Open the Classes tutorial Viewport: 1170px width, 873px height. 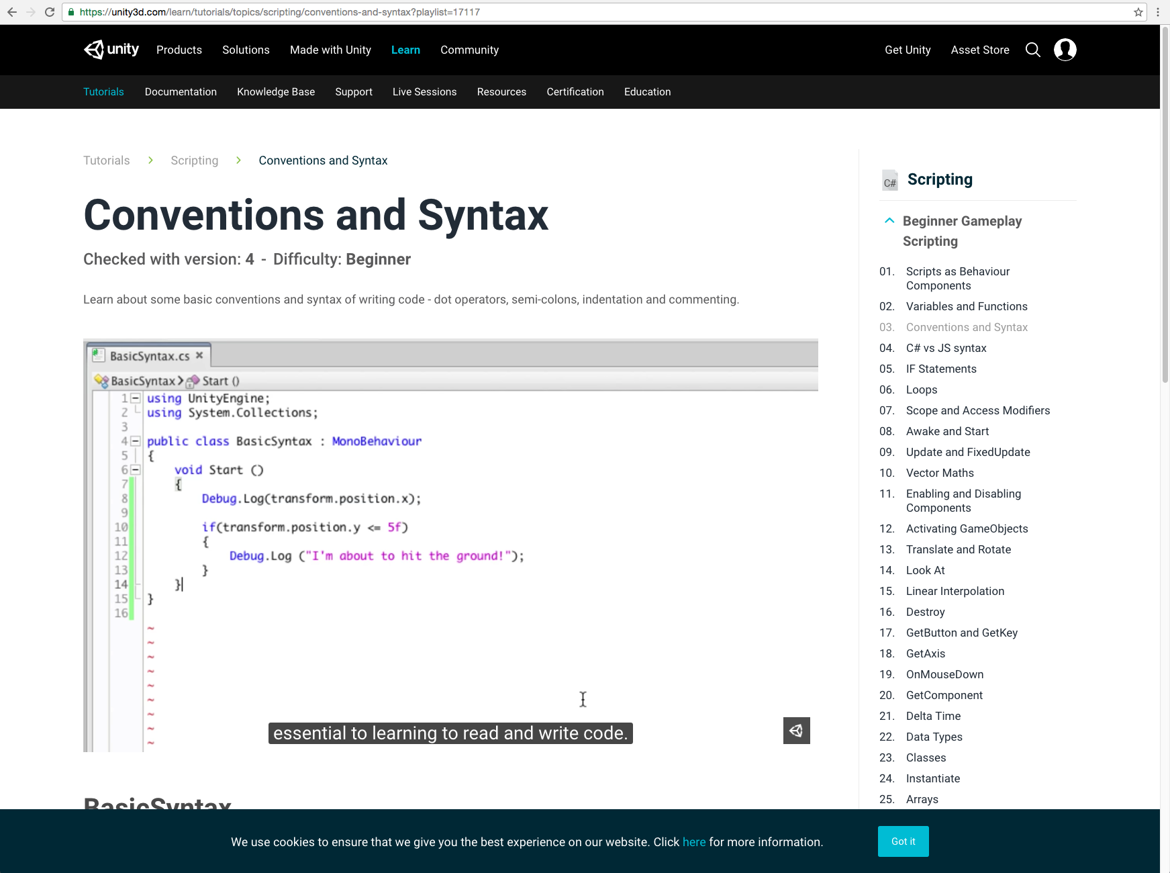click(x=926, y=757)
